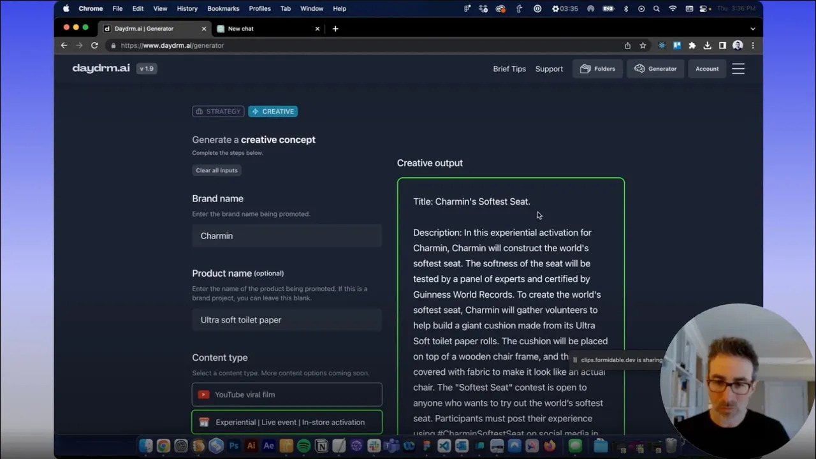Toggle the Chrome side panel icon
The image size is (816, 459).
pyautogui.click(x=722, y=45)
